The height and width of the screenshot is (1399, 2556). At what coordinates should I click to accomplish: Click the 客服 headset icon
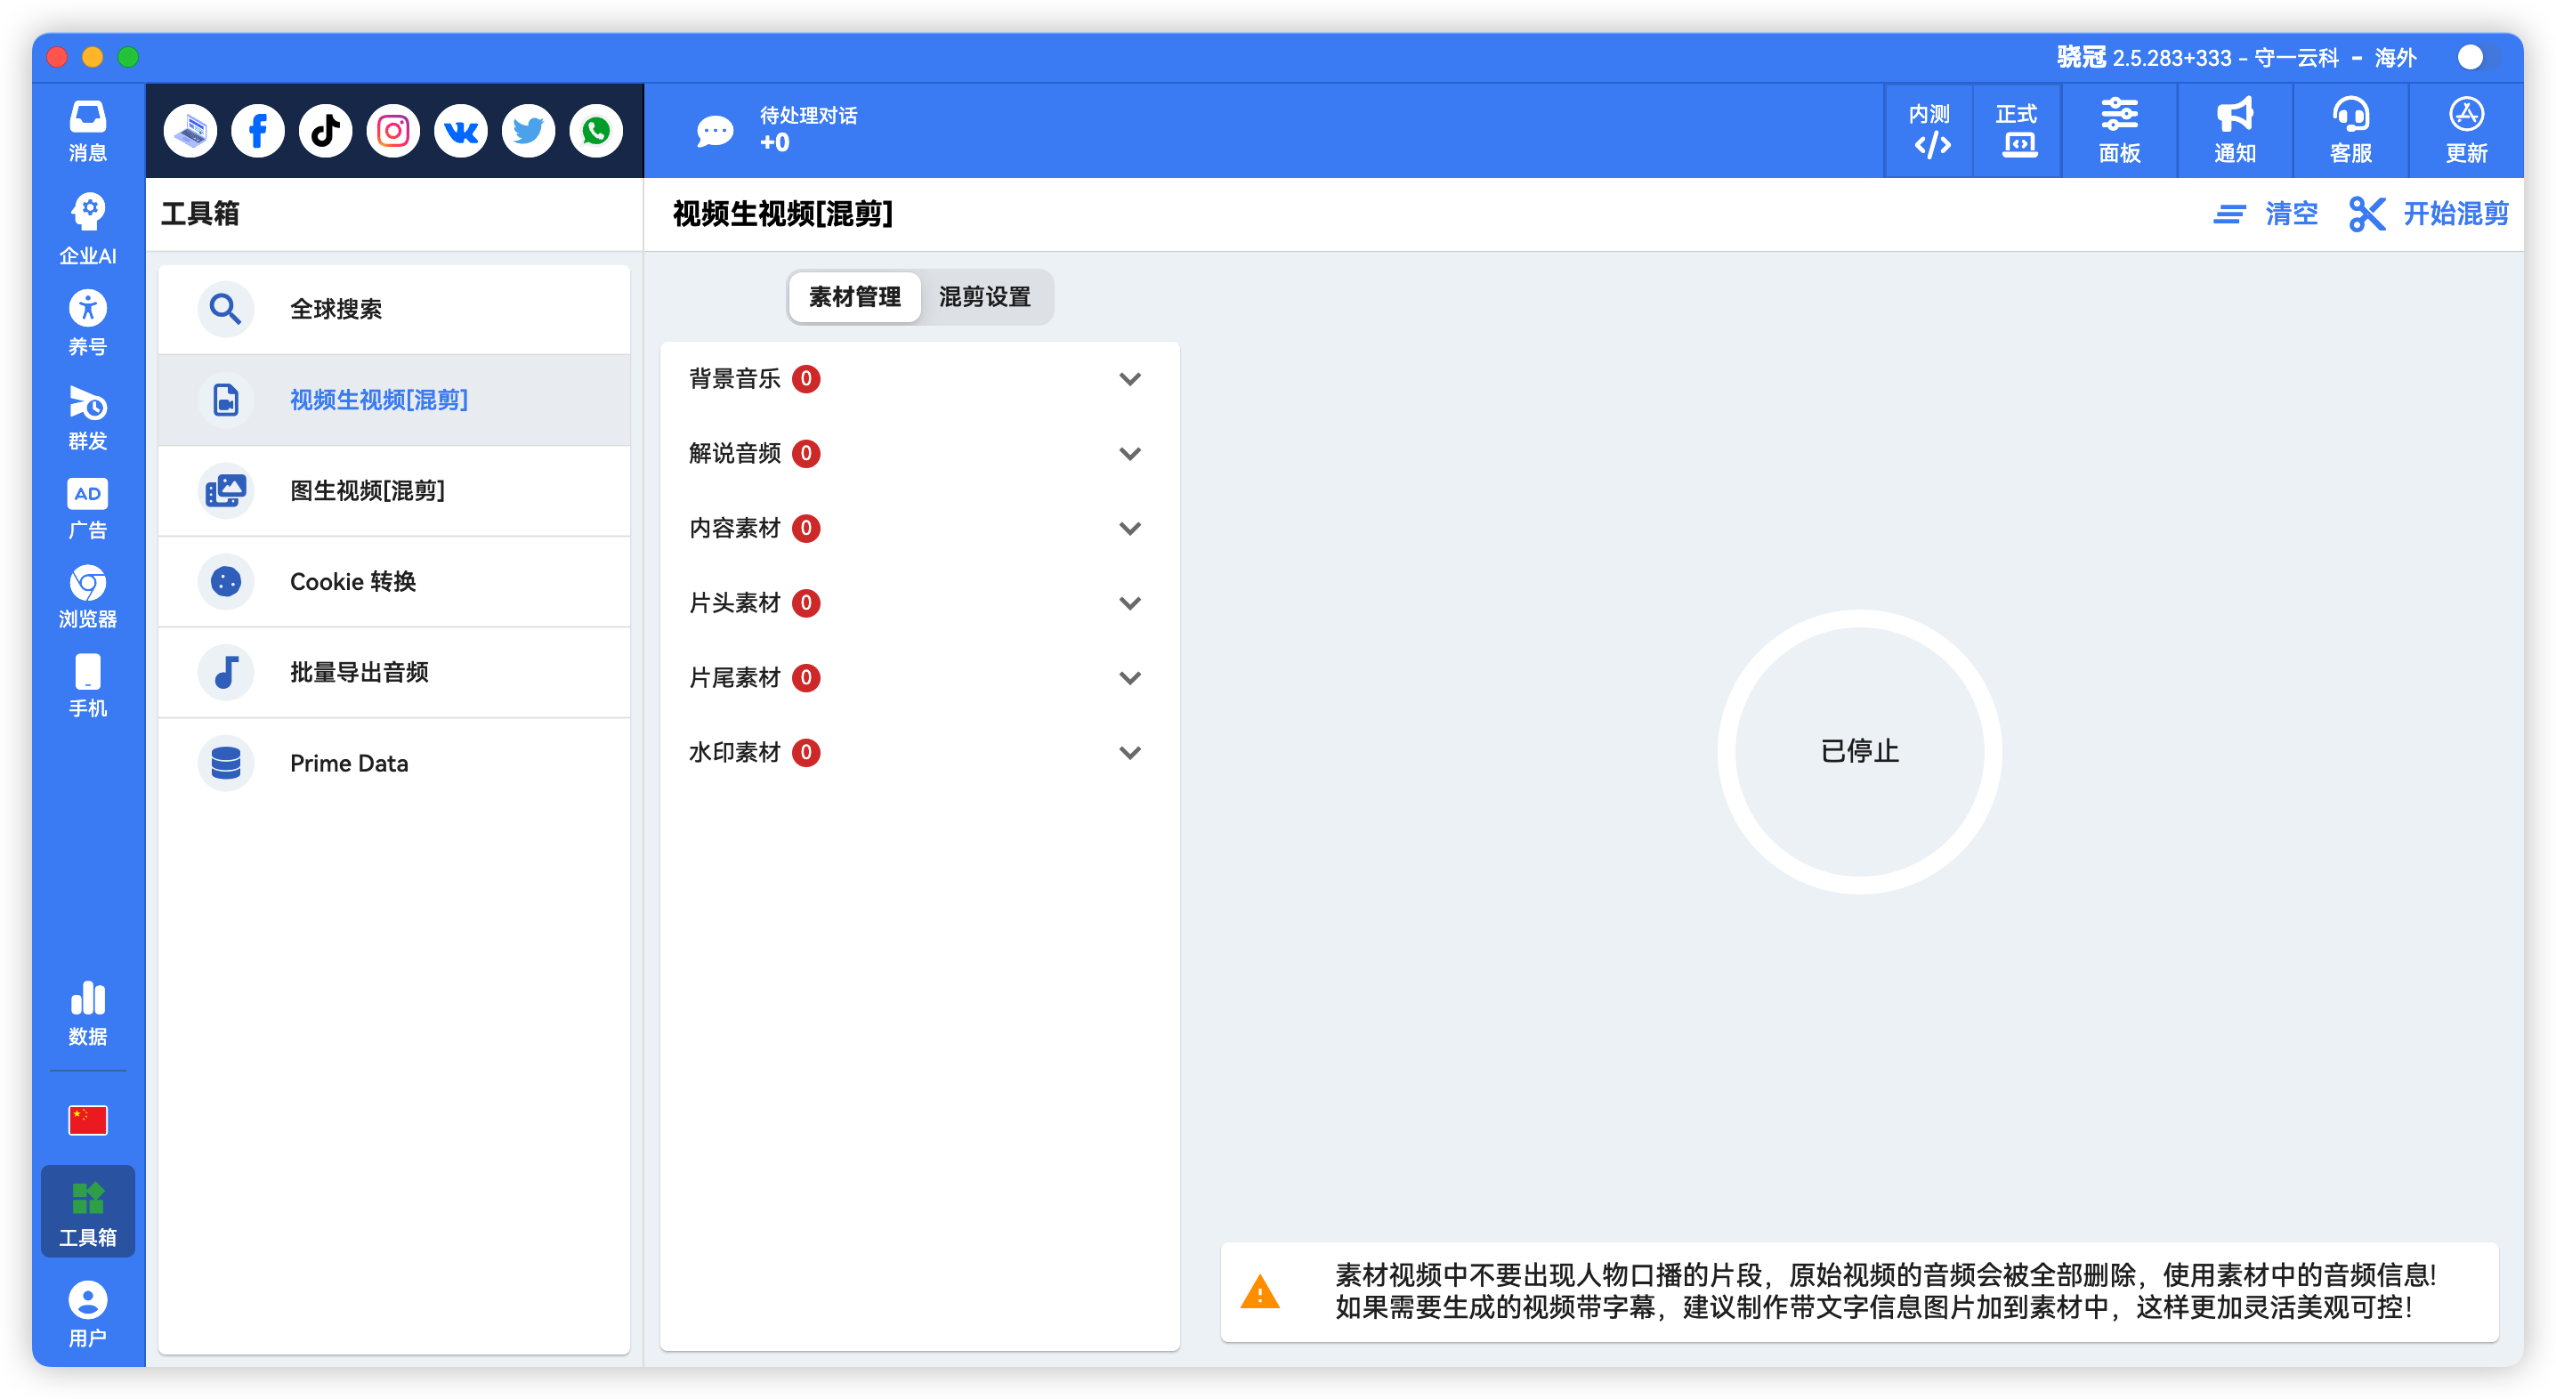pos(2350,131)
